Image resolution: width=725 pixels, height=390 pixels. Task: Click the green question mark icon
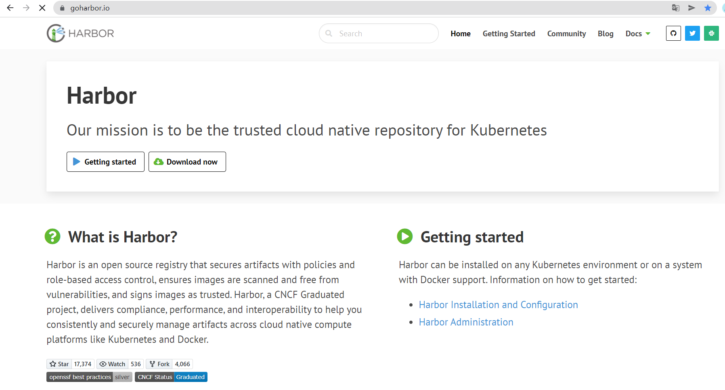coord(52,236)
